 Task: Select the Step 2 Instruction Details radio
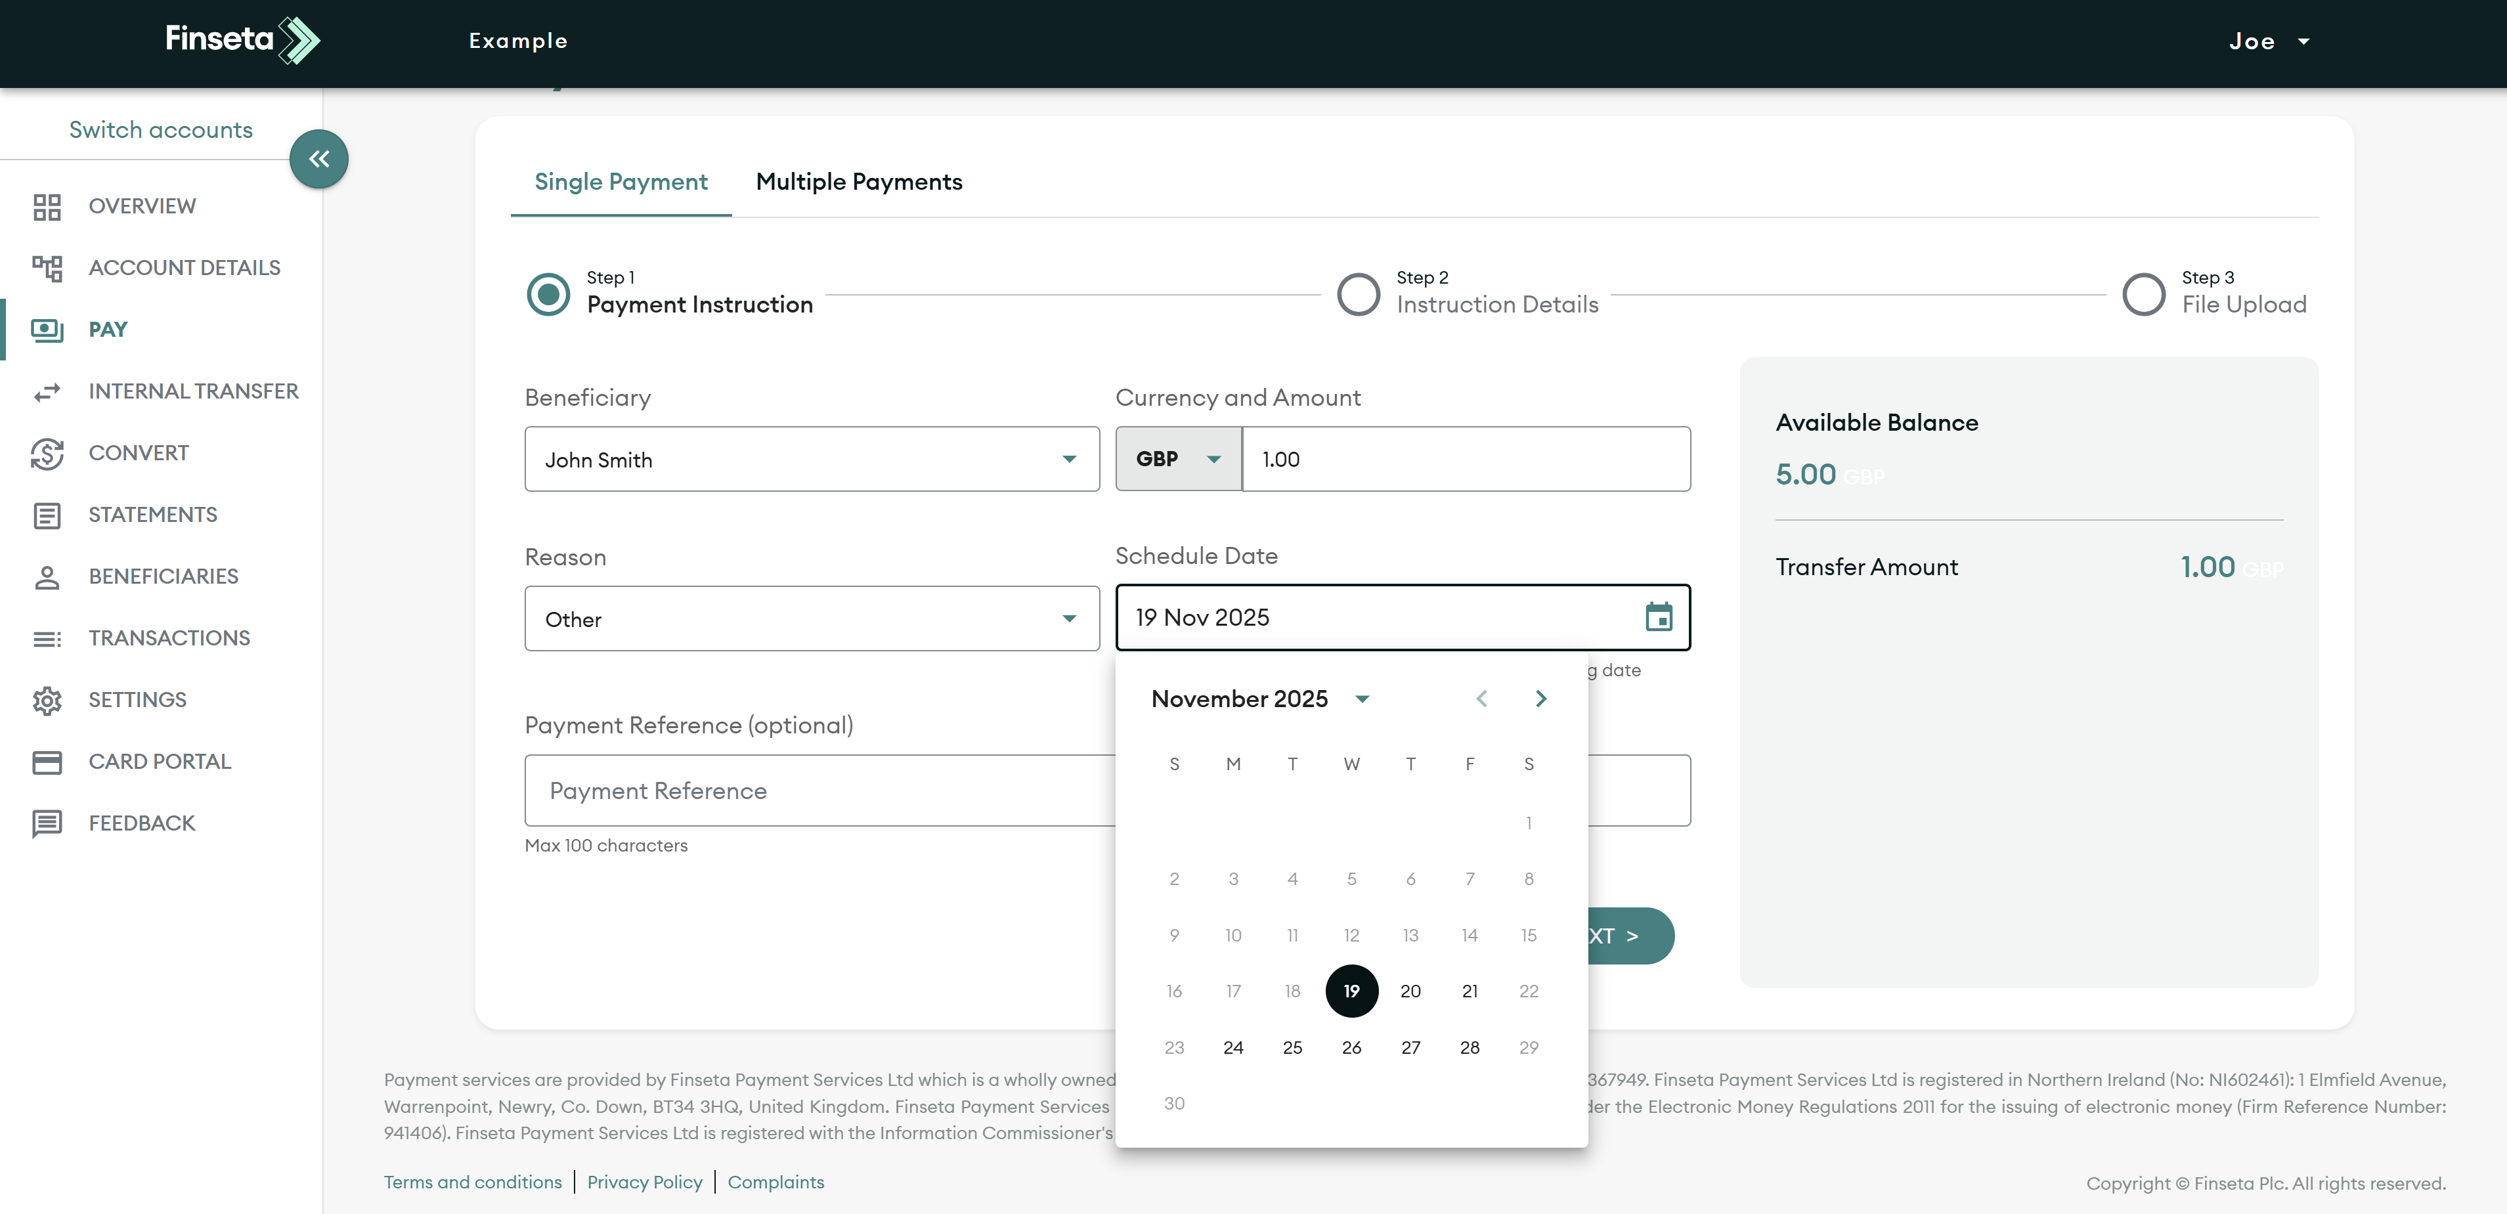(1358, 293)
